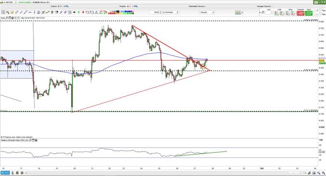Click the green Kauf buy button
This screenshot has width=326, height=176.
309,13
